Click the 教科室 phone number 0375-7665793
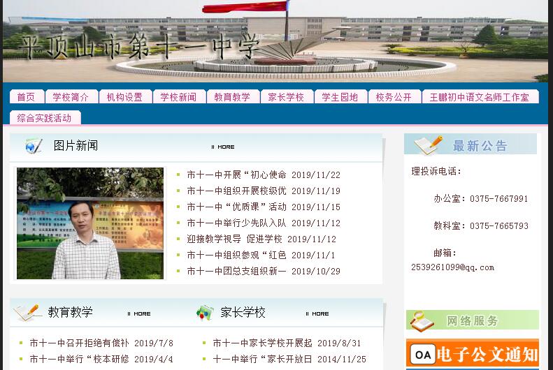The image size is (553, 370). 499,225
